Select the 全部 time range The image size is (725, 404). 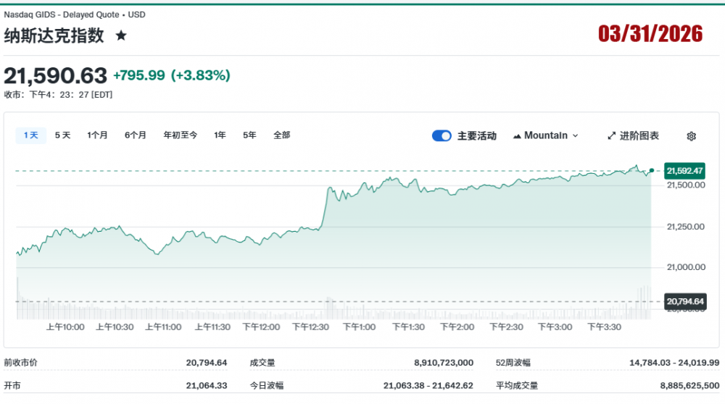click(281, 135)
